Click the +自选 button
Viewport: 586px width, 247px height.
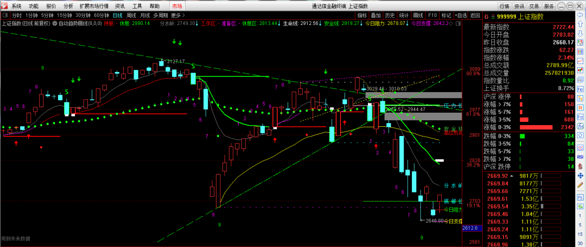461,15
